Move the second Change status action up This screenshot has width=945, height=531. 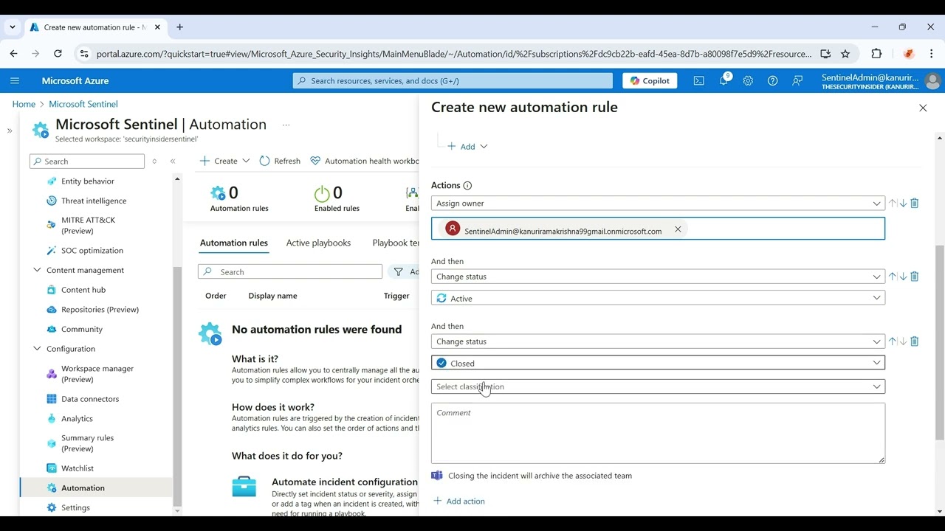893,341
